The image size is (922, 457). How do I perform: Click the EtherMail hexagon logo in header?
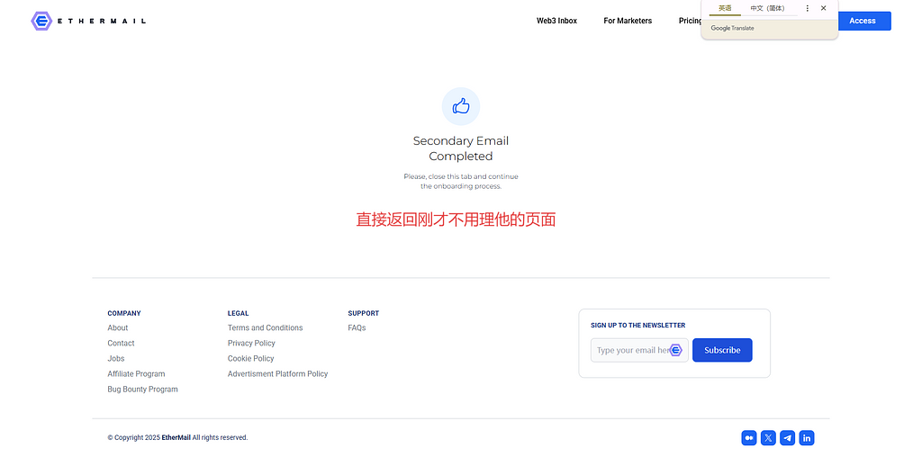pyautogui.click(x=41, y=21)
